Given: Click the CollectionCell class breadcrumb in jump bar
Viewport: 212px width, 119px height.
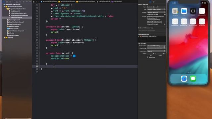Looking at the screenshot, I should click(x=116, y=2).
